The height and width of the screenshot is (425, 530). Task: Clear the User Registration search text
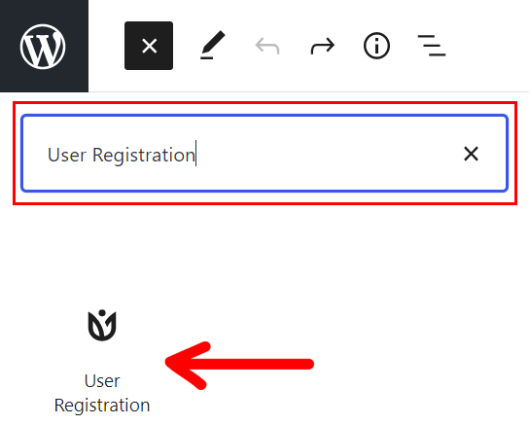coord(471,154)
